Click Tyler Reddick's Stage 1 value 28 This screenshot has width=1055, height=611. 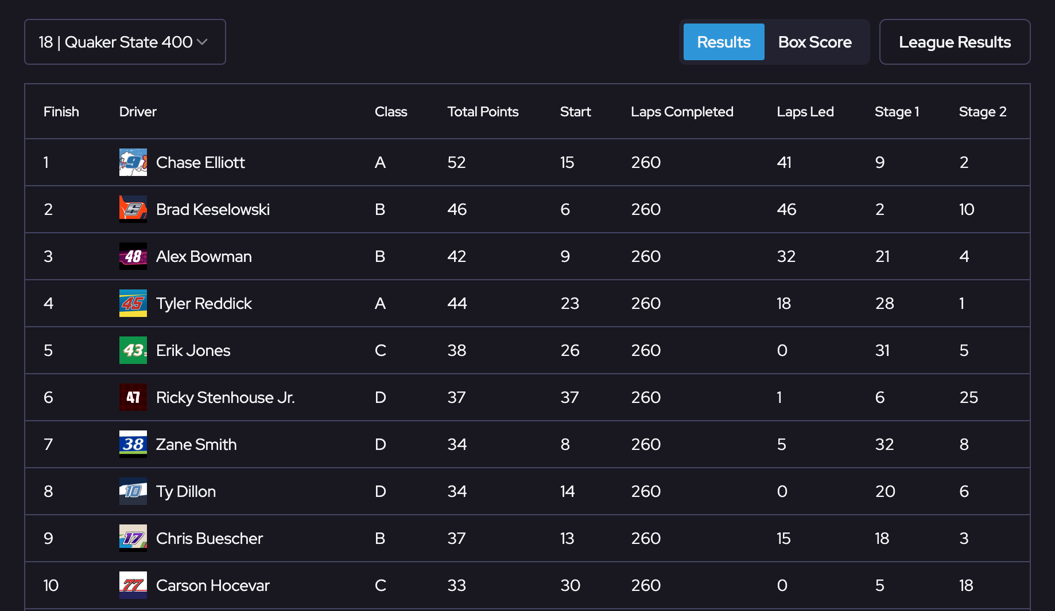[885, 303]
